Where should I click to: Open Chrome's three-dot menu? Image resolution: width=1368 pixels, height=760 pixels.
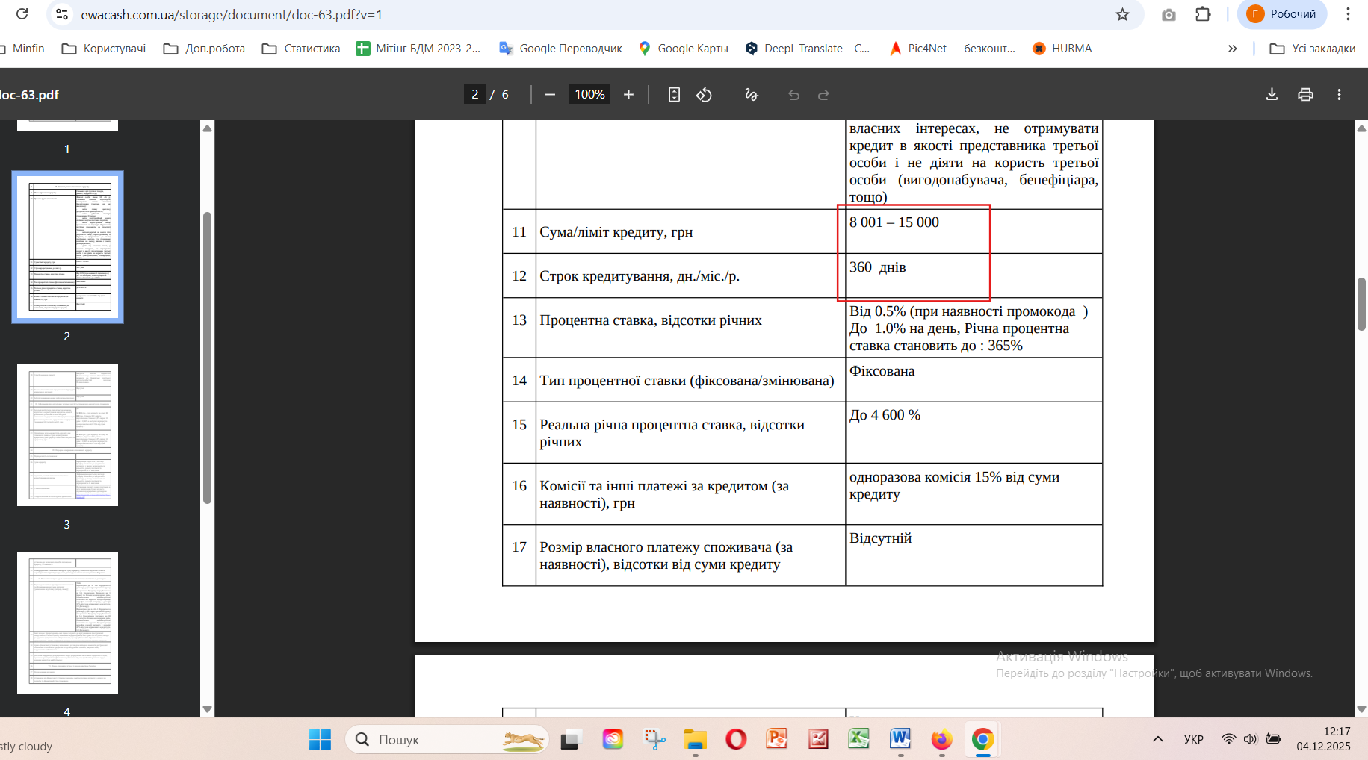click(x=1348, y=14)
